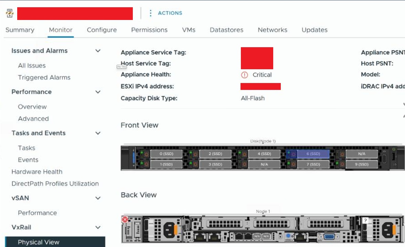Open Triggered Alarms in the sidebar

click(x=44, y=78)
